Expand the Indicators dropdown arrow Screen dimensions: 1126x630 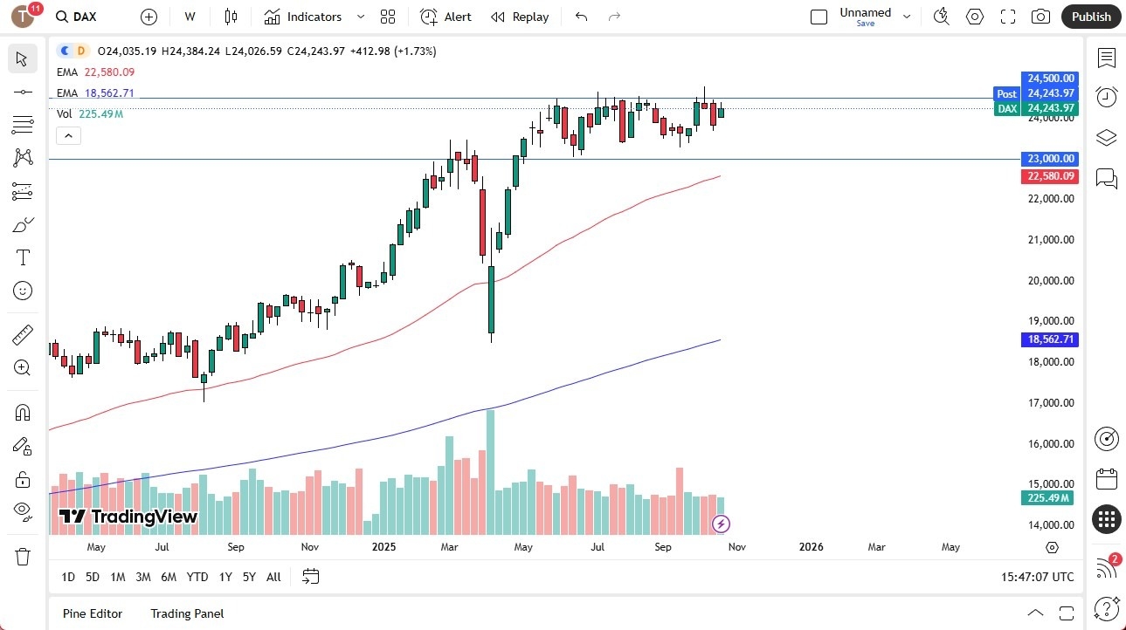pyautogui.click(x=359, y=17)
